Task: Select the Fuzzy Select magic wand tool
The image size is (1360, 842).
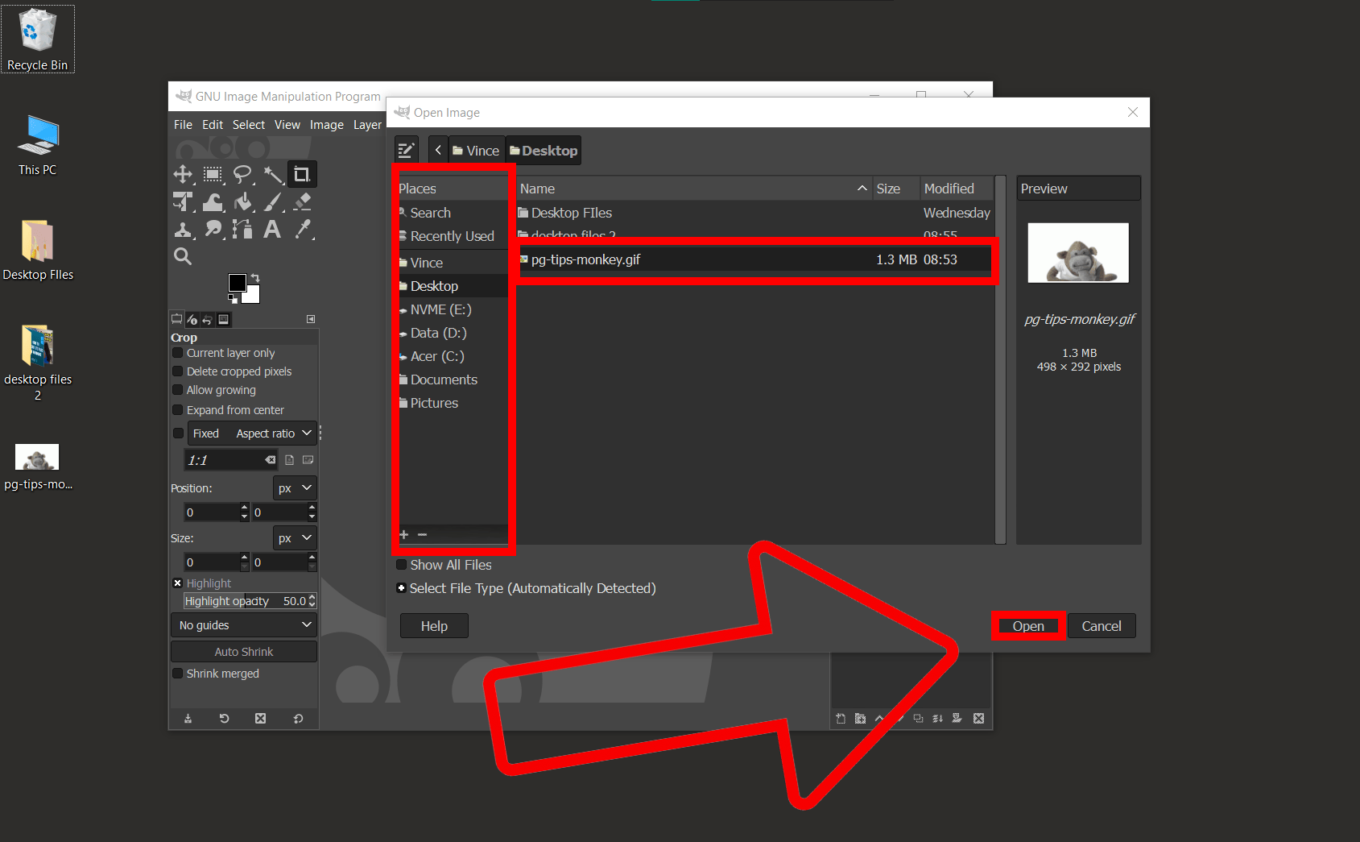Action: click(274, 174)
